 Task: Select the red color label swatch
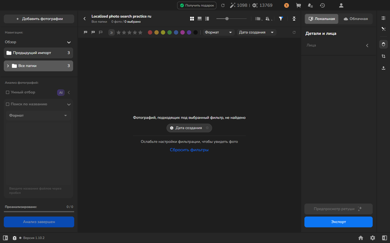tap(150, 32)
